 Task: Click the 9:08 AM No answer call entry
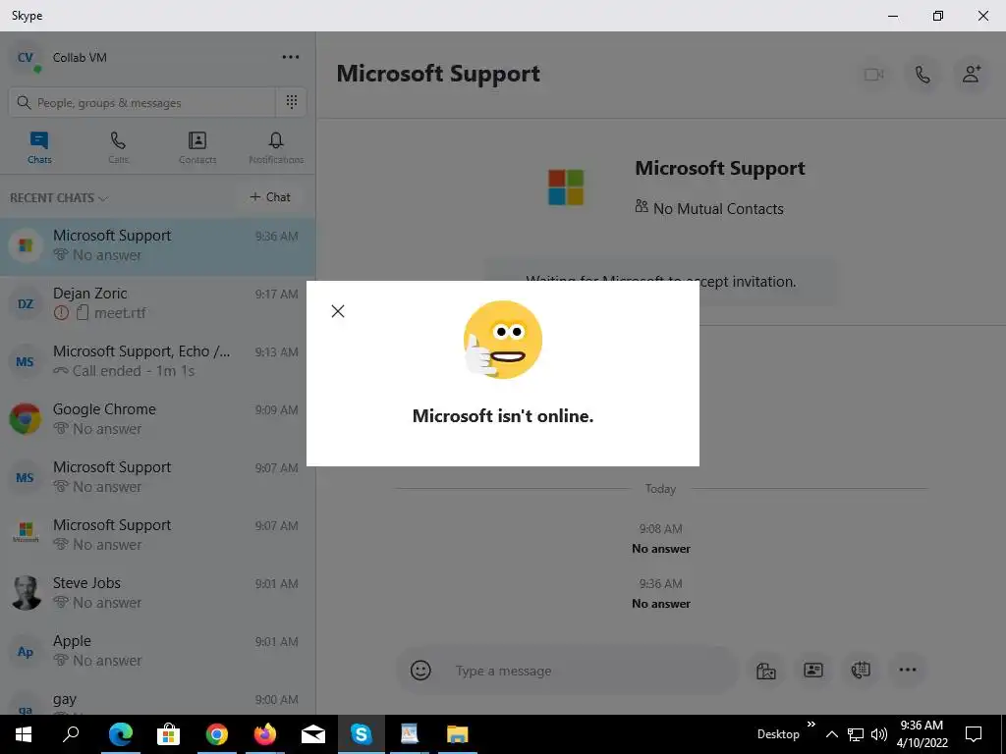(x=661, y=539)
